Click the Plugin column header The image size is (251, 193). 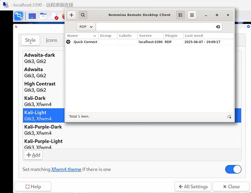pos(174,36)
